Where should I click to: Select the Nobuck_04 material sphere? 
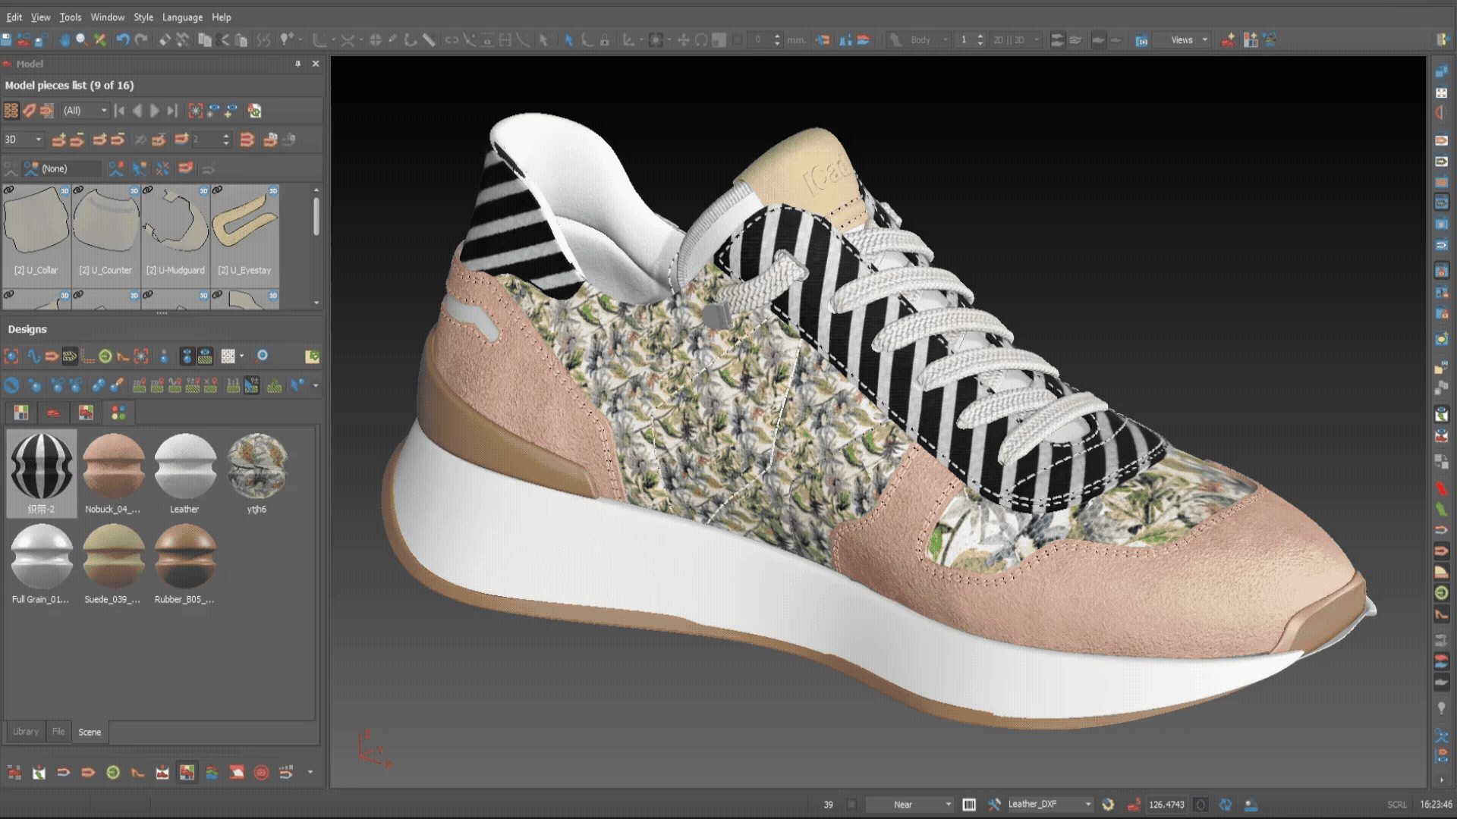(112, 466)
